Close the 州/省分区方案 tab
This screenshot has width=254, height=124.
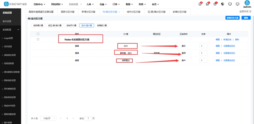(x=119, y=12)
